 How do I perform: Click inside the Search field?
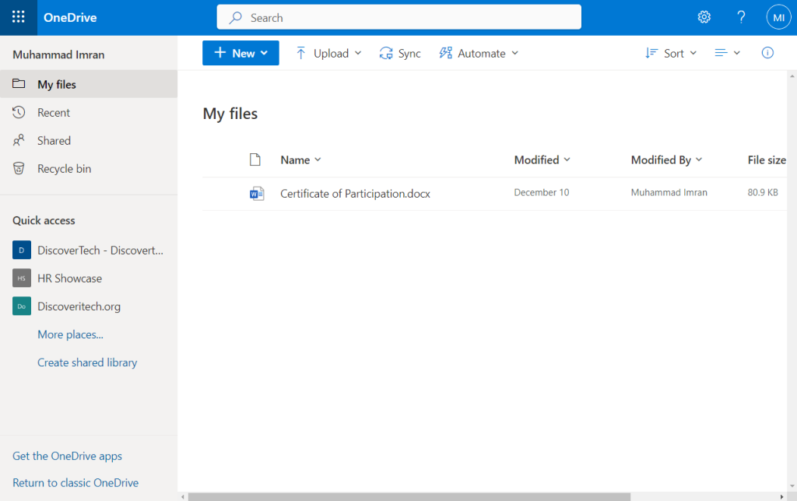[398, 16]
